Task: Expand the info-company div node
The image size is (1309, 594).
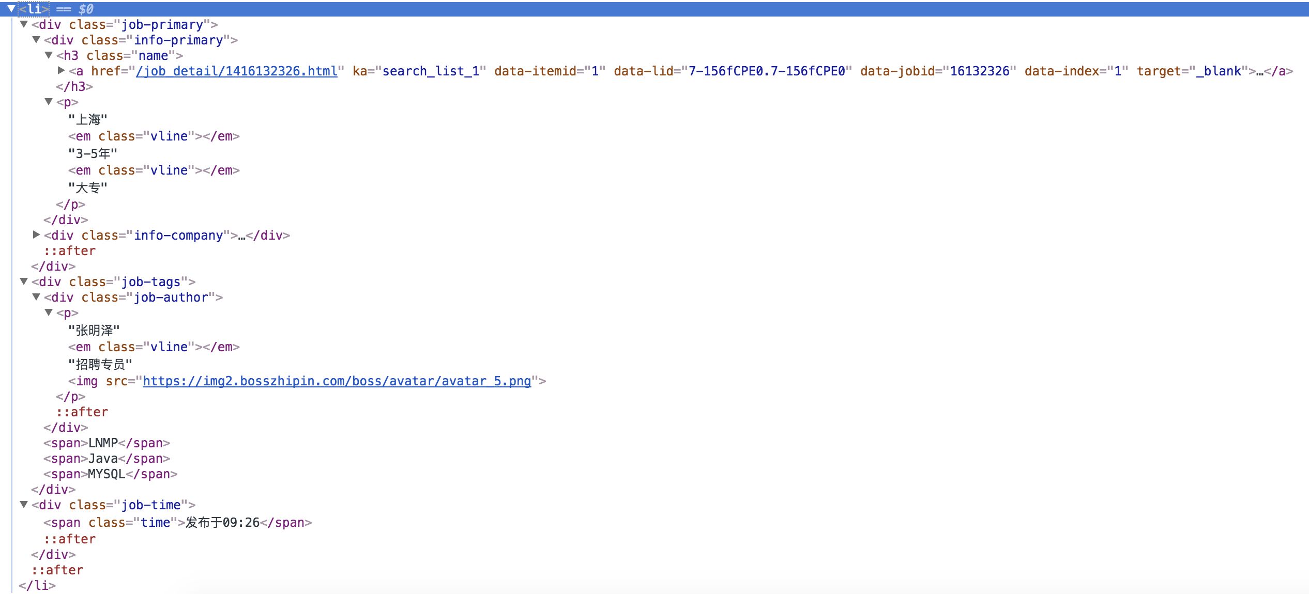Action: (x=36, y=235)
